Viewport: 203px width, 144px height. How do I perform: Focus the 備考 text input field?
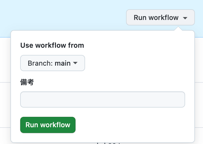coord(103,99)
